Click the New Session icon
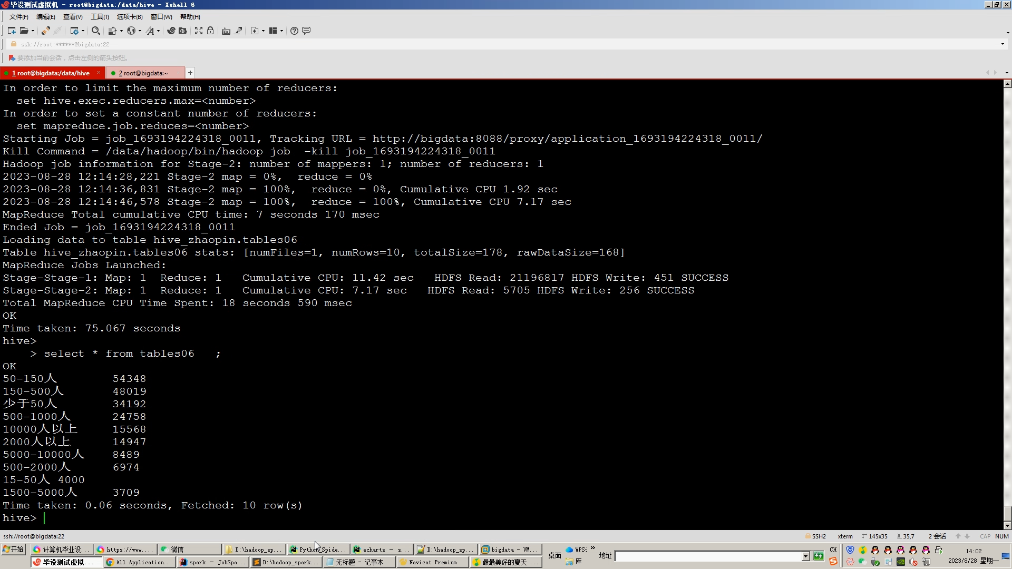Screen dimensions: 1012x569 pos(12,31)
